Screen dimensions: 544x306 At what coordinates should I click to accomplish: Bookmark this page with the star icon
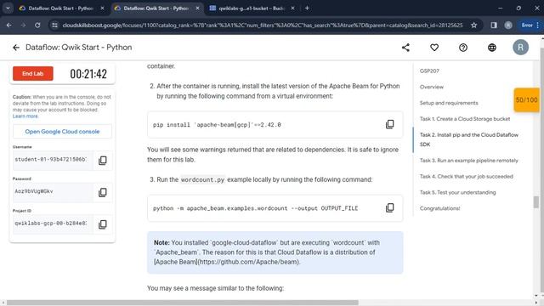pos(473,25)
